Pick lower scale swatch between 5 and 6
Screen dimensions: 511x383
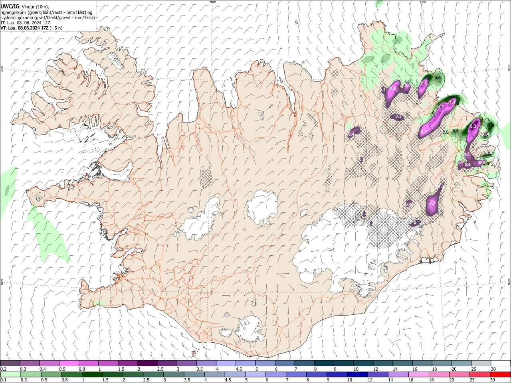(255, 374)
